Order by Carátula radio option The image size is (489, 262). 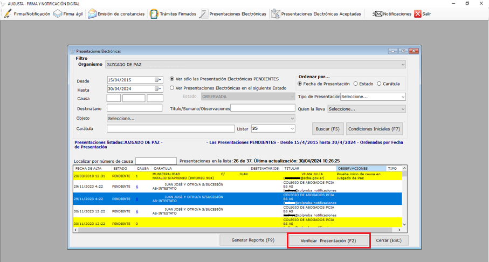pos(379,84)
